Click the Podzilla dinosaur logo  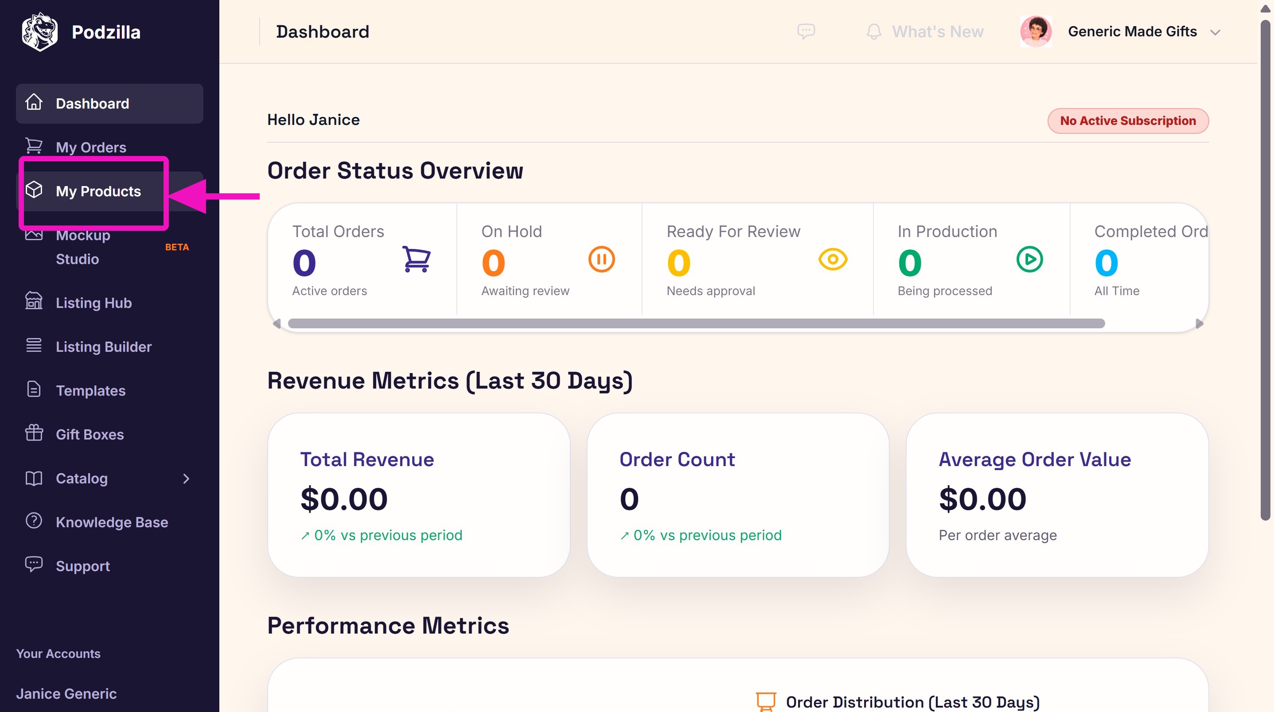39,31
